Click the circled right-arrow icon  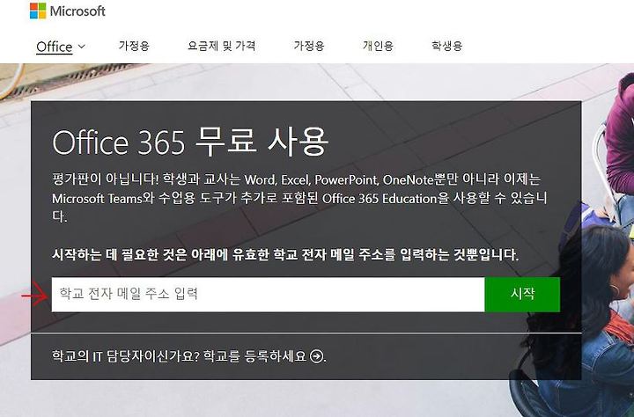pyautogui.click(x=317, y=356)
